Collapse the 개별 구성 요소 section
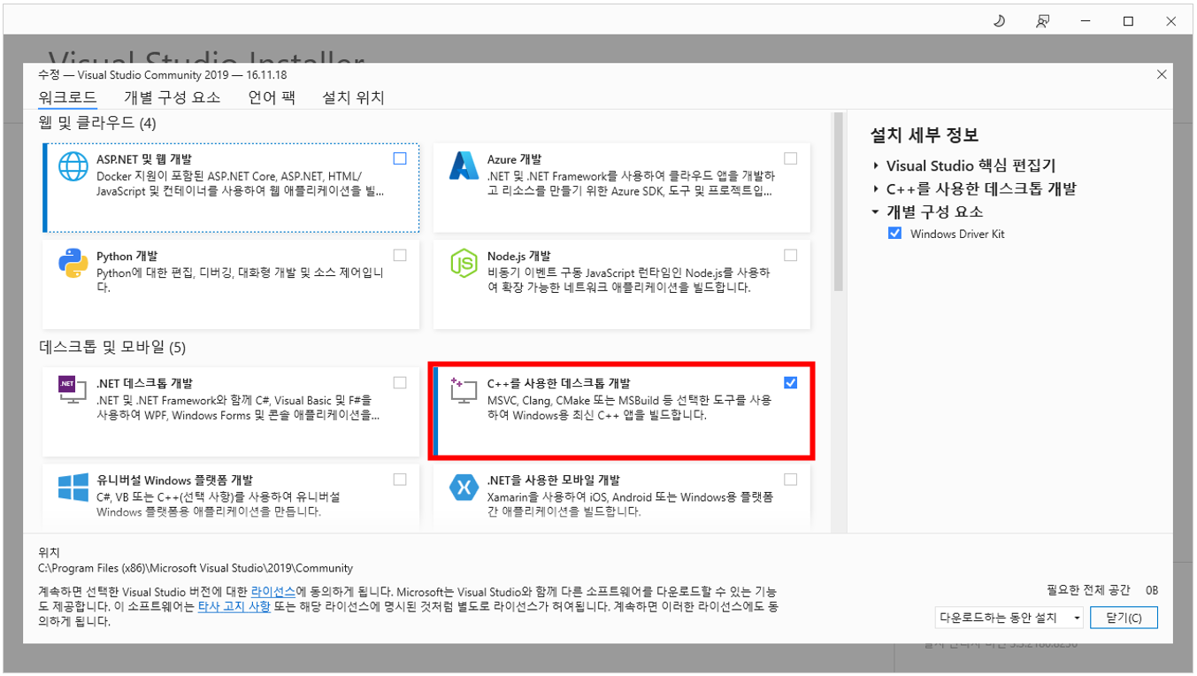This screenshot has height=676, width=1197. (x=876, y=211)
